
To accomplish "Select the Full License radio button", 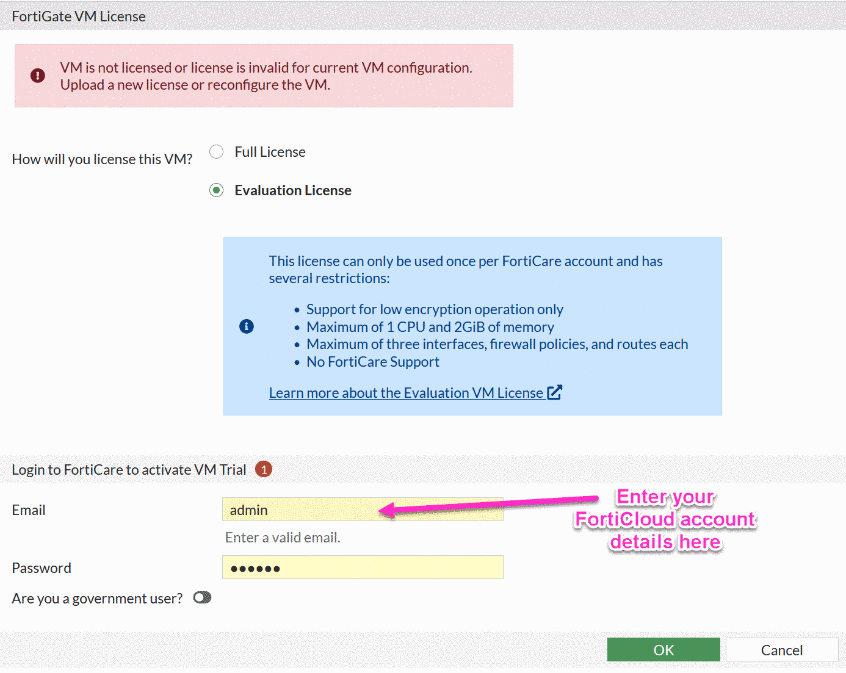I will (x=216, y=151).
